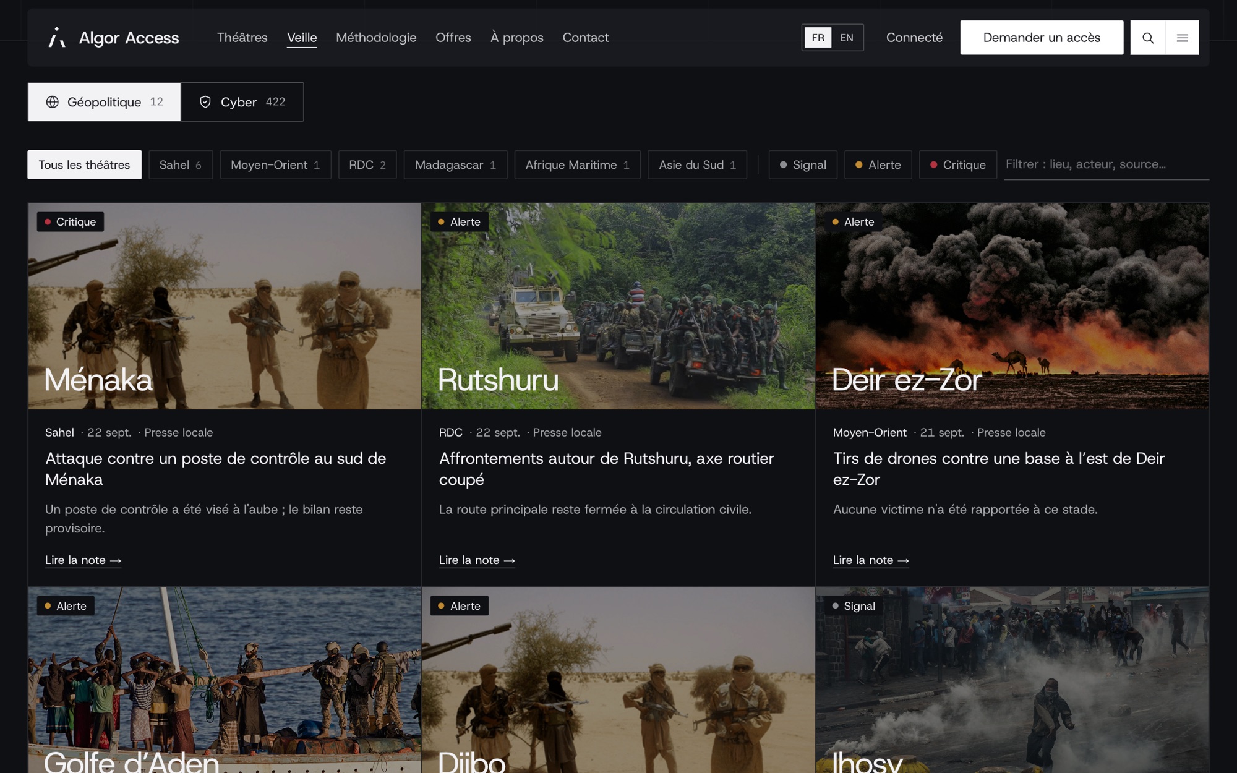Screen dimensions: 1237x773
Task: Filter by Sahel theatre
Action: point(181,164)
